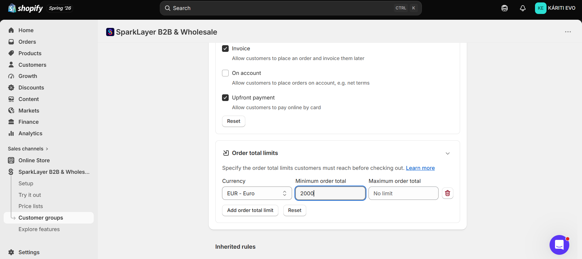Click the Inherited rules heading
The height and width of the screenshot is (259, 582).
(x=235, y=247)
